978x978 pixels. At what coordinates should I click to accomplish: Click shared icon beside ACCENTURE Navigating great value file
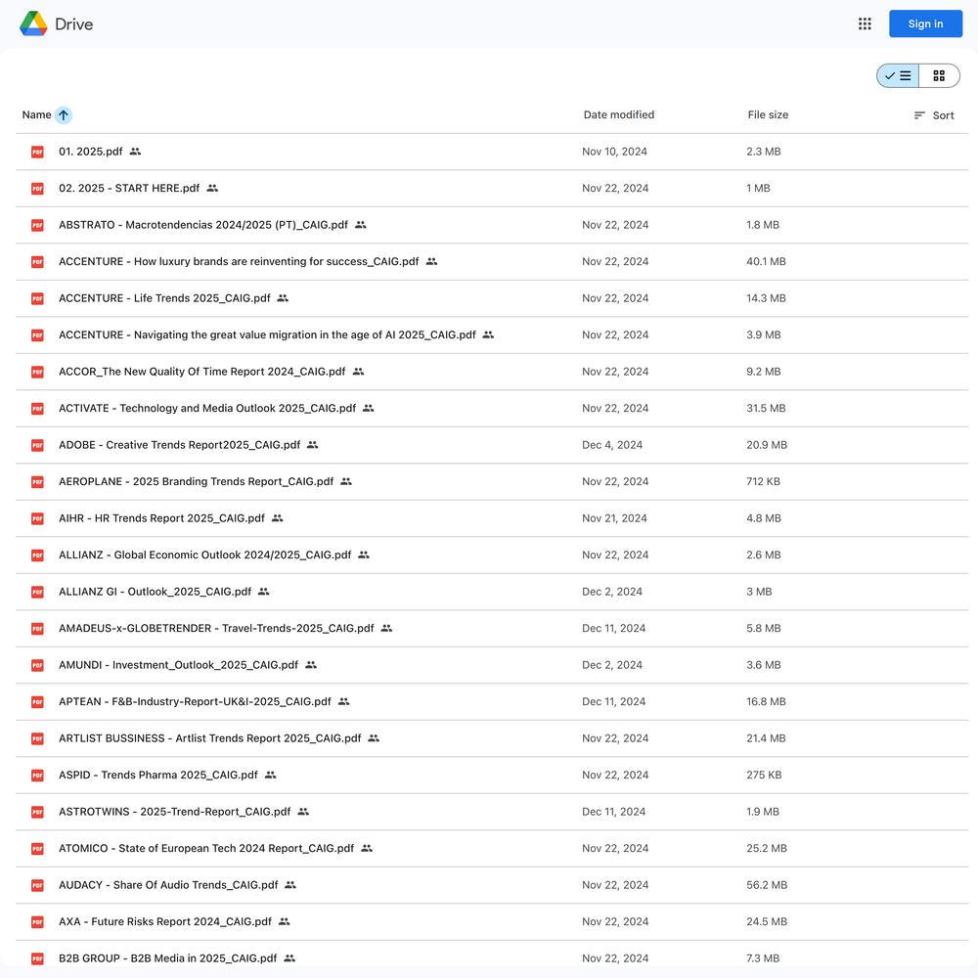(x=488, y=334)
